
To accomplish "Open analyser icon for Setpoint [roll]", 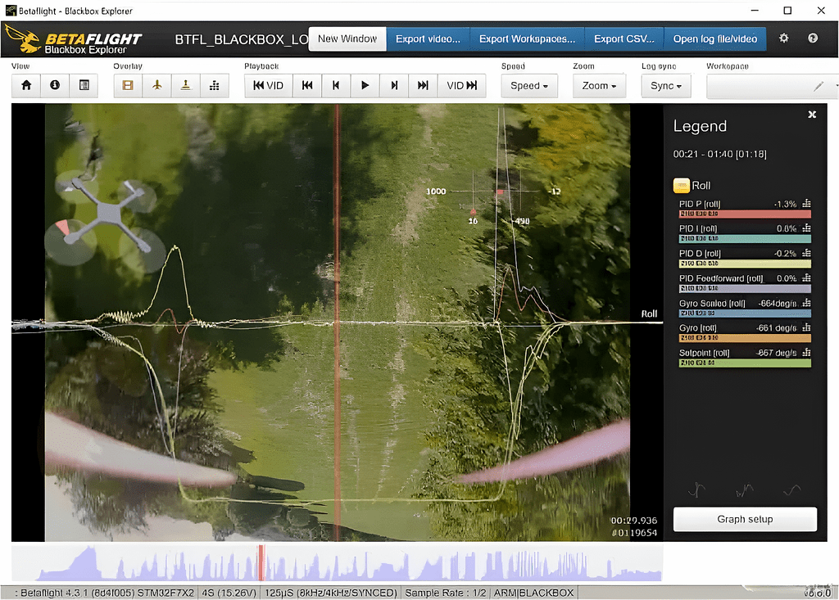I will [806, 353].
